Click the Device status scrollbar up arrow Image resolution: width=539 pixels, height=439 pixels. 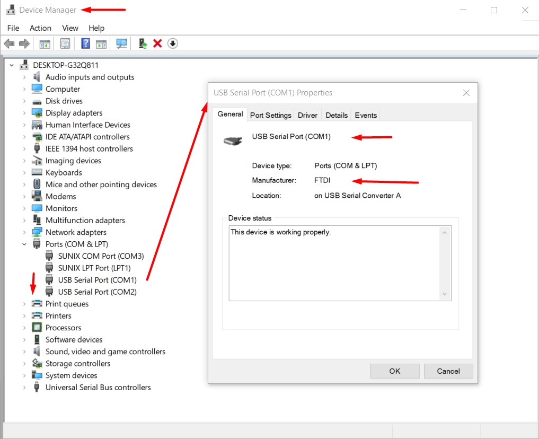click(x=445, y=233)
